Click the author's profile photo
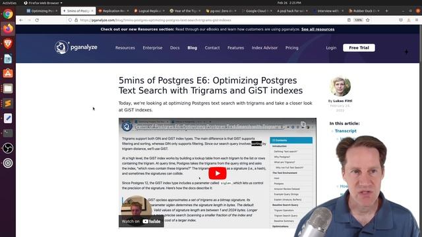422x237 pixels. 340,86
